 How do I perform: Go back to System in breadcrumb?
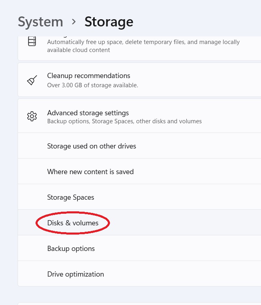click(x=40, y=22)
